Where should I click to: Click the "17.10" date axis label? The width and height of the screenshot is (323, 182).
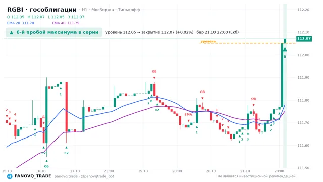[75, 171]
